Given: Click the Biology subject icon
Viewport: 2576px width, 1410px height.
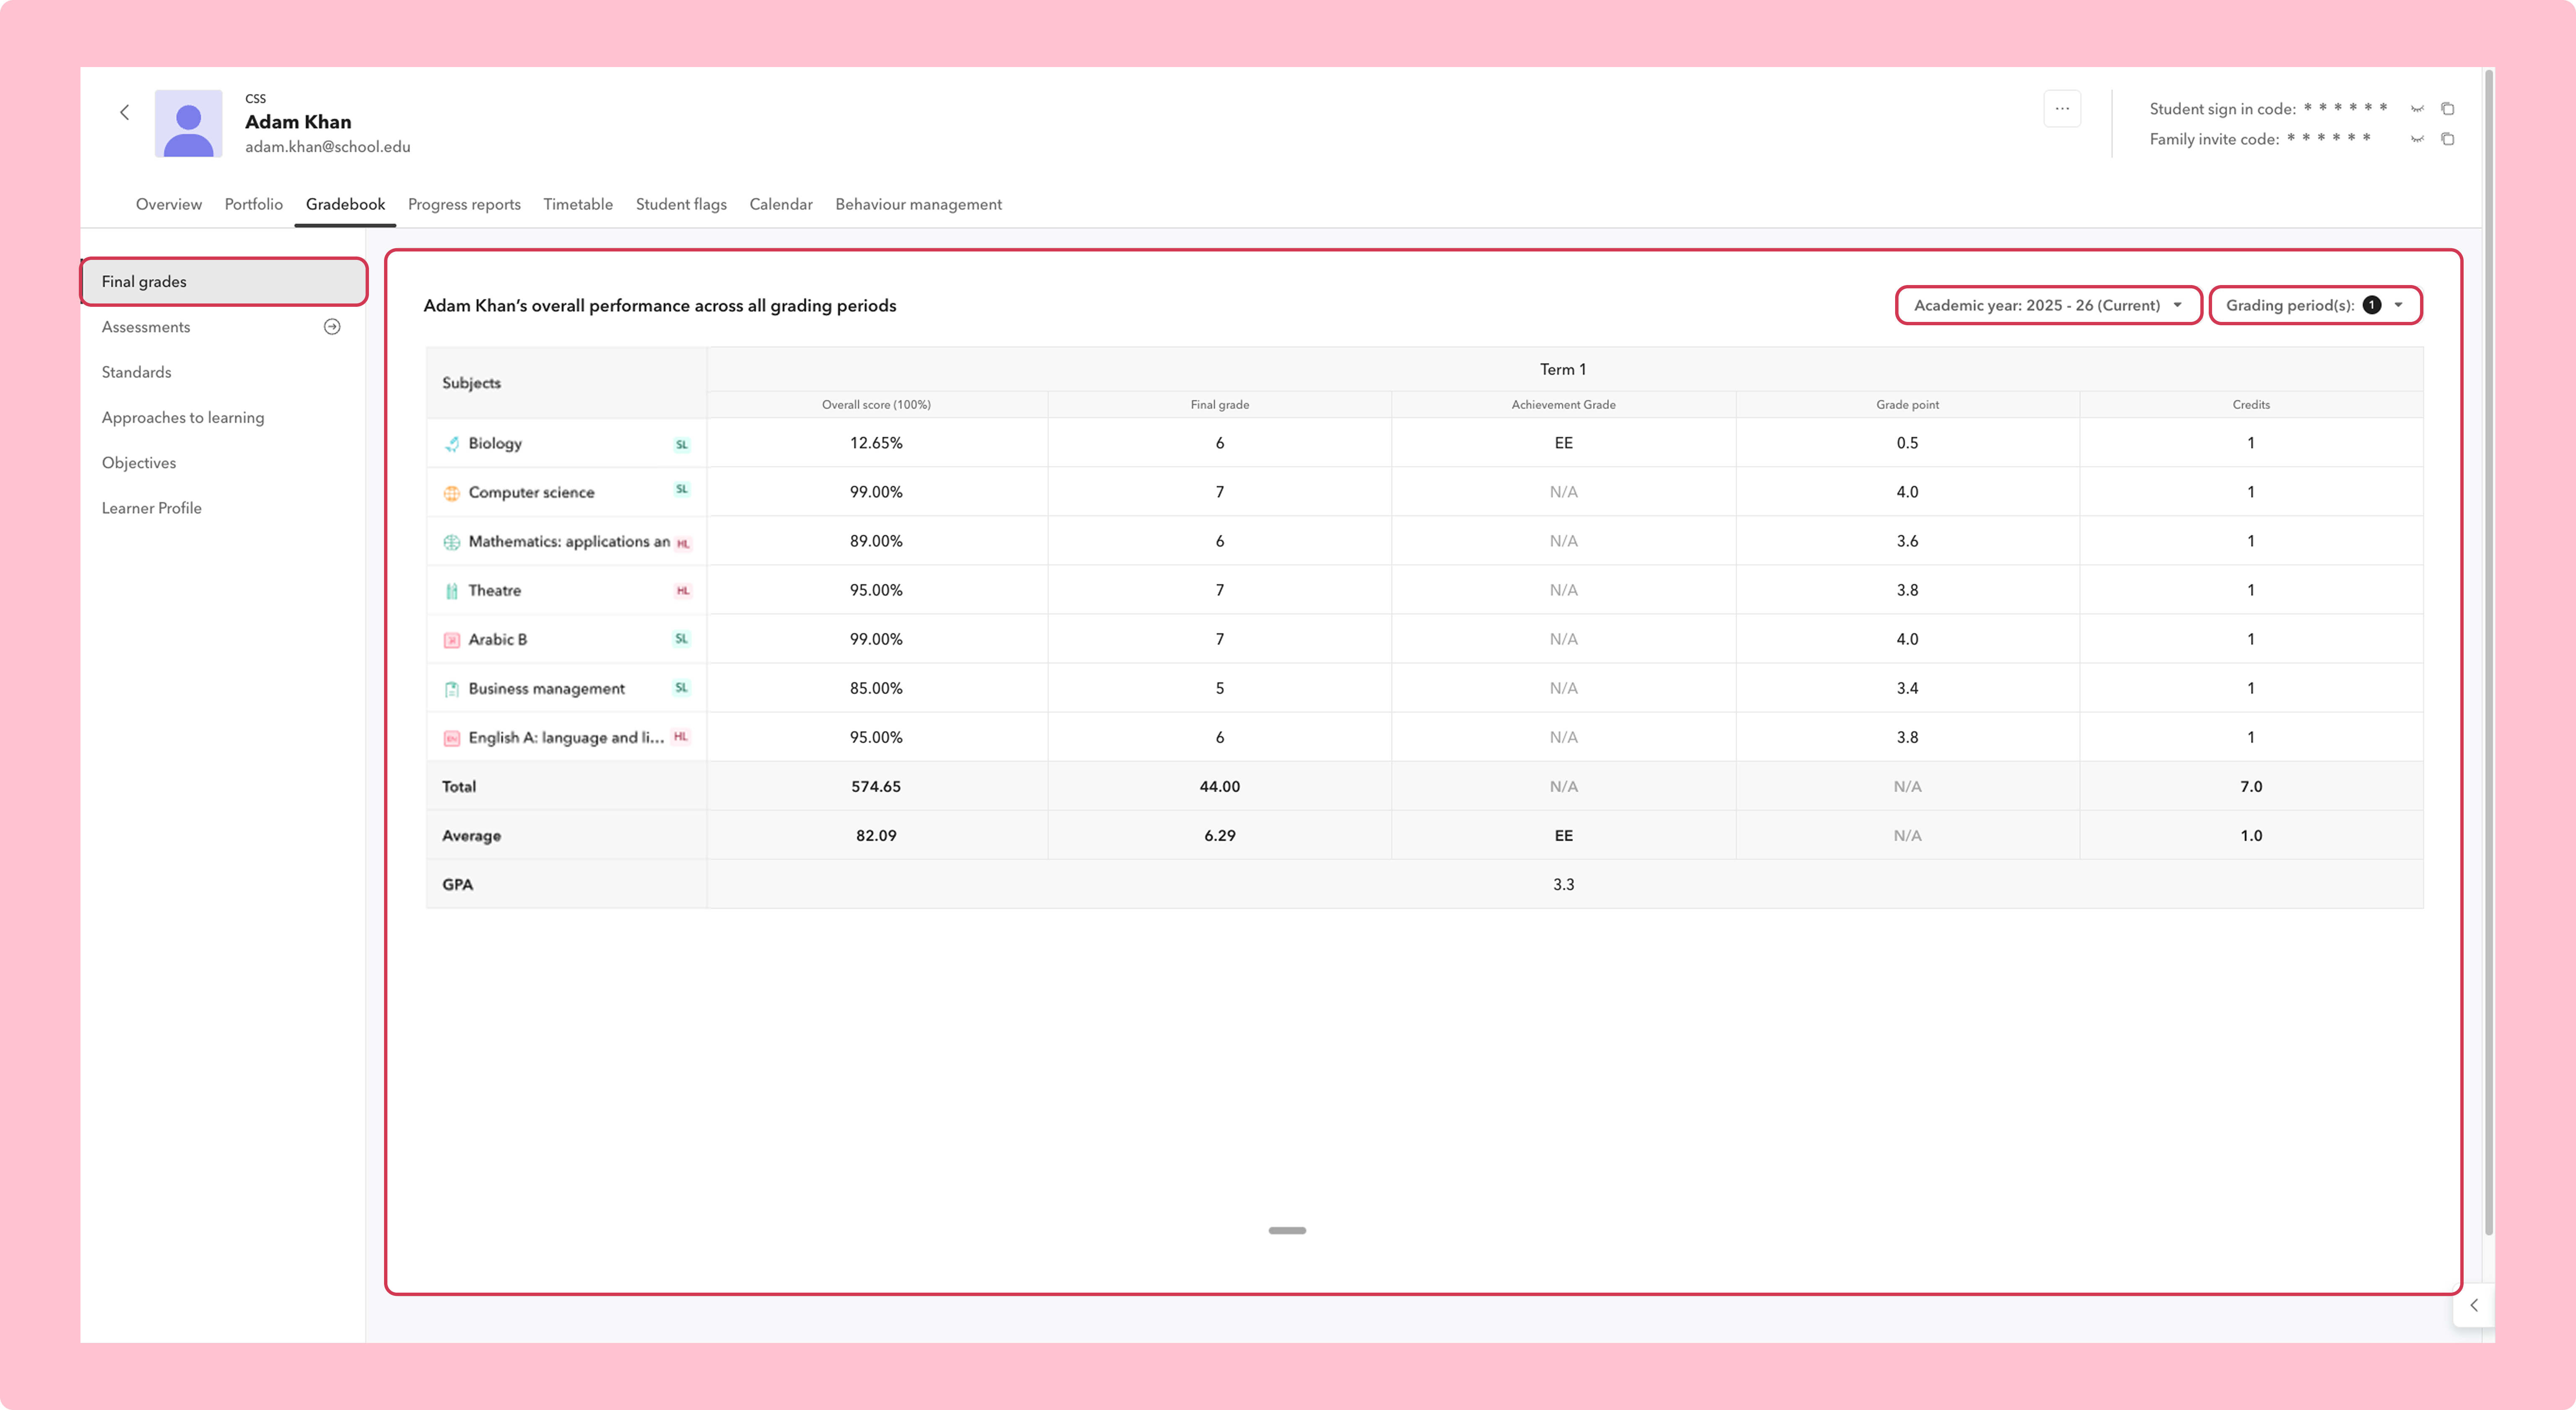Looking at the screenshot, I should 452,444.
